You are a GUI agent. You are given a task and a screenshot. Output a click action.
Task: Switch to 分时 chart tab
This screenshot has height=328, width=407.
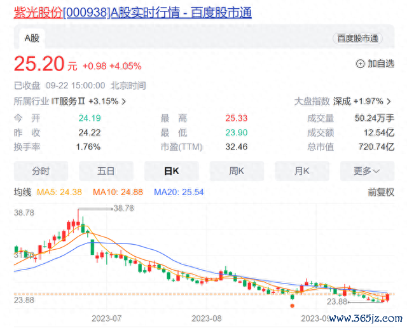click(41, 171)
